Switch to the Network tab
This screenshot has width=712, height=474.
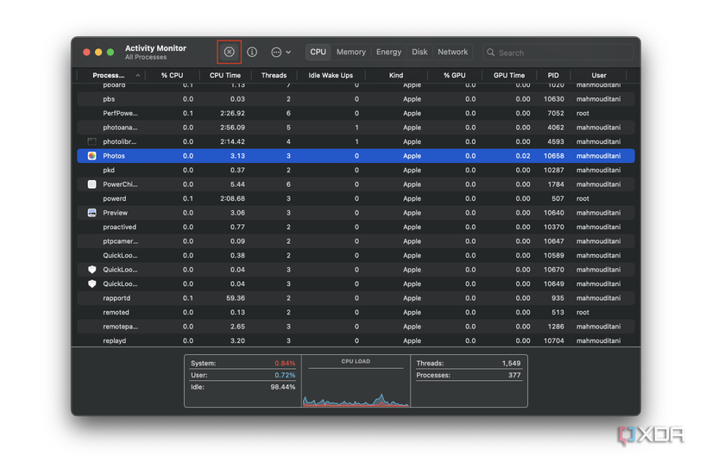pyautogui.click(x=453, y=52)
